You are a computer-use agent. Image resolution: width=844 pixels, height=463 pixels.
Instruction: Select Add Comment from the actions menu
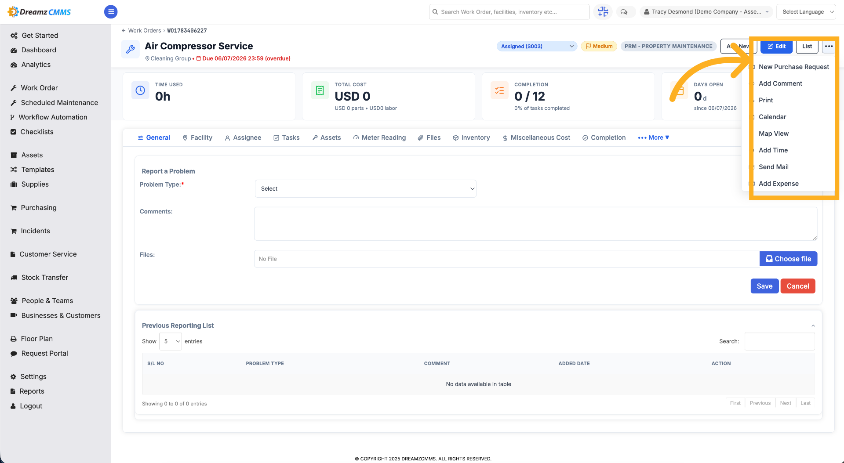[780, 83]
